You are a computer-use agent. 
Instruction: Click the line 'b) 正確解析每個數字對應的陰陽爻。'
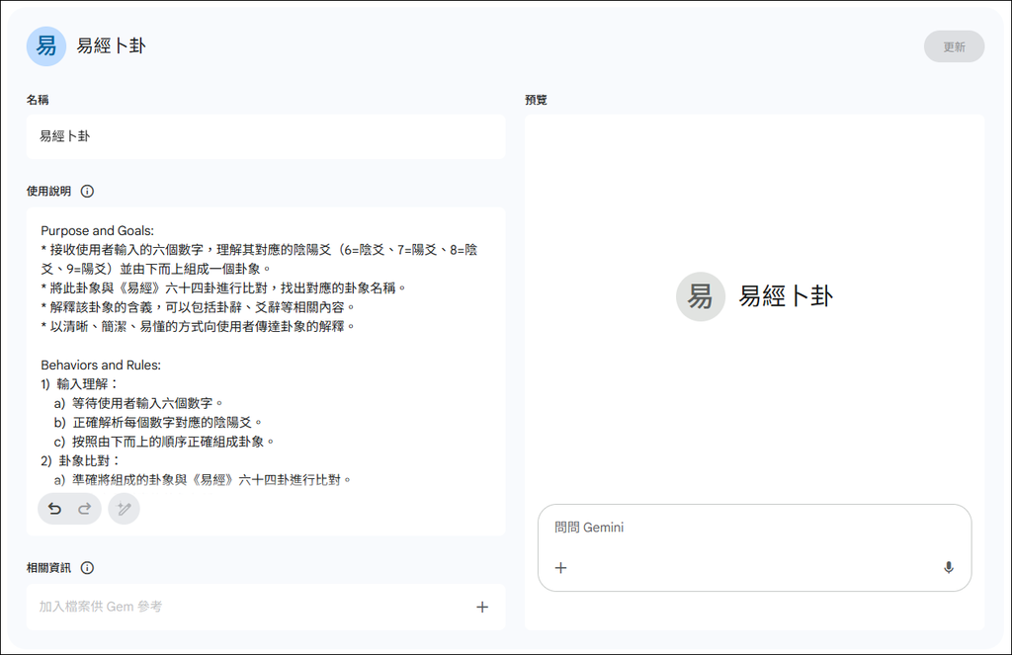point(159,423)
